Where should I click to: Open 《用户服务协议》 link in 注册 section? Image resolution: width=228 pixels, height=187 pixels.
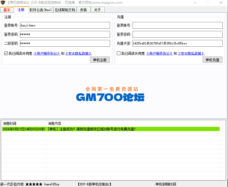point(47,53)
